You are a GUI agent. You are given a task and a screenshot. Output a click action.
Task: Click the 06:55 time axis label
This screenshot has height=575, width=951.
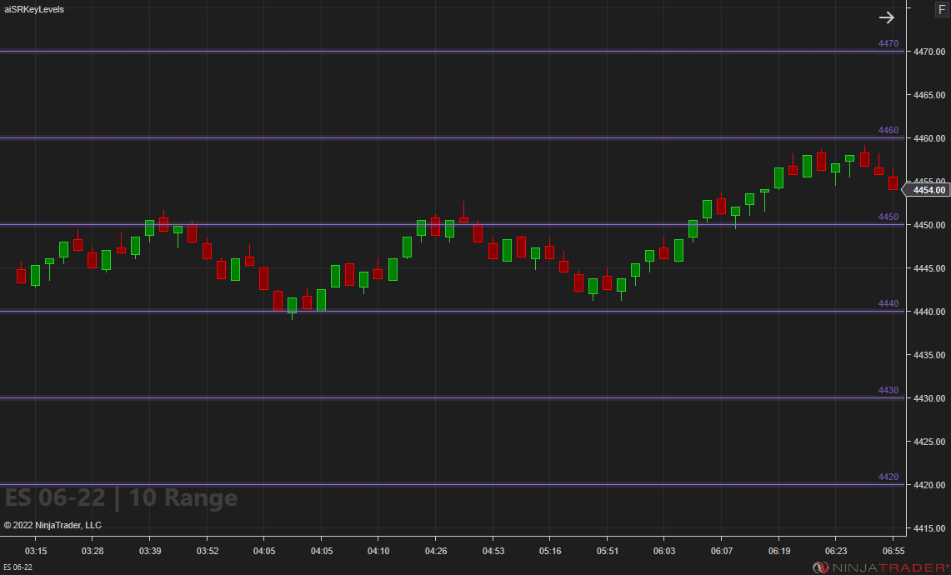(893, 551)
